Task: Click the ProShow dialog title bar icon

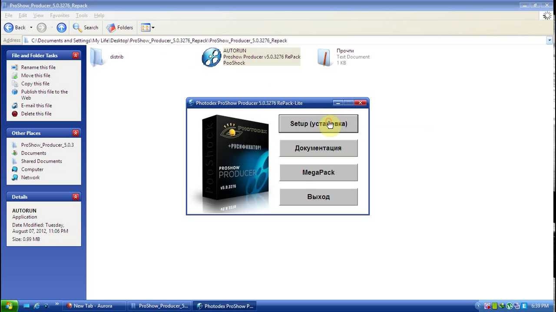Action: [x=191, y=103]
